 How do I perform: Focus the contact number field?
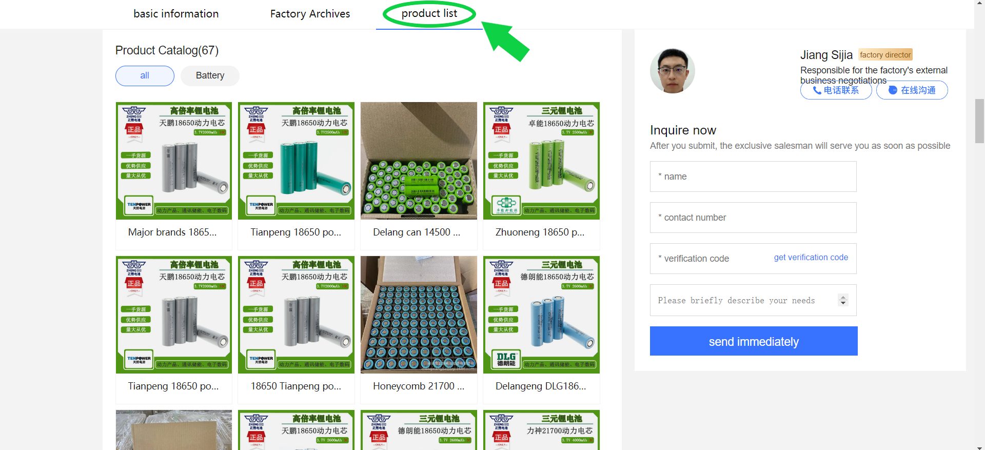(x=753, y=218)
